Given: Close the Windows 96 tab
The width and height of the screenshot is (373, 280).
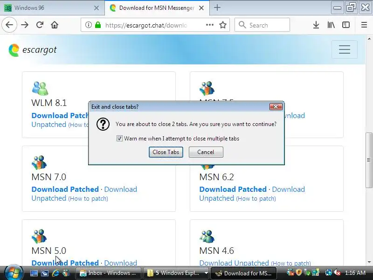Looking at the screenshot, I should pos(97,8).
